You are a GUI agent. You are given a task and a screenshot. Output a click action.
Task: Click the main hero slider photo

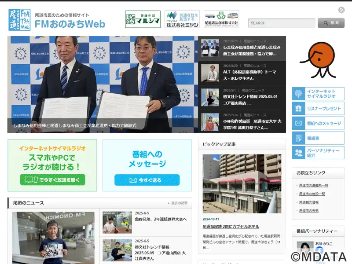[103, 84]
